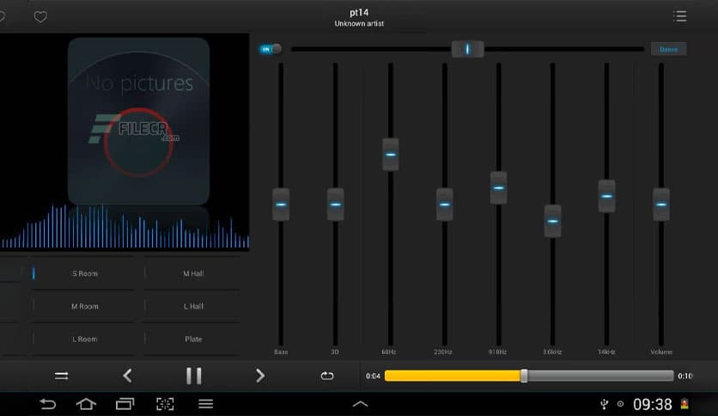Click the battery status icon

coord(685,404)
